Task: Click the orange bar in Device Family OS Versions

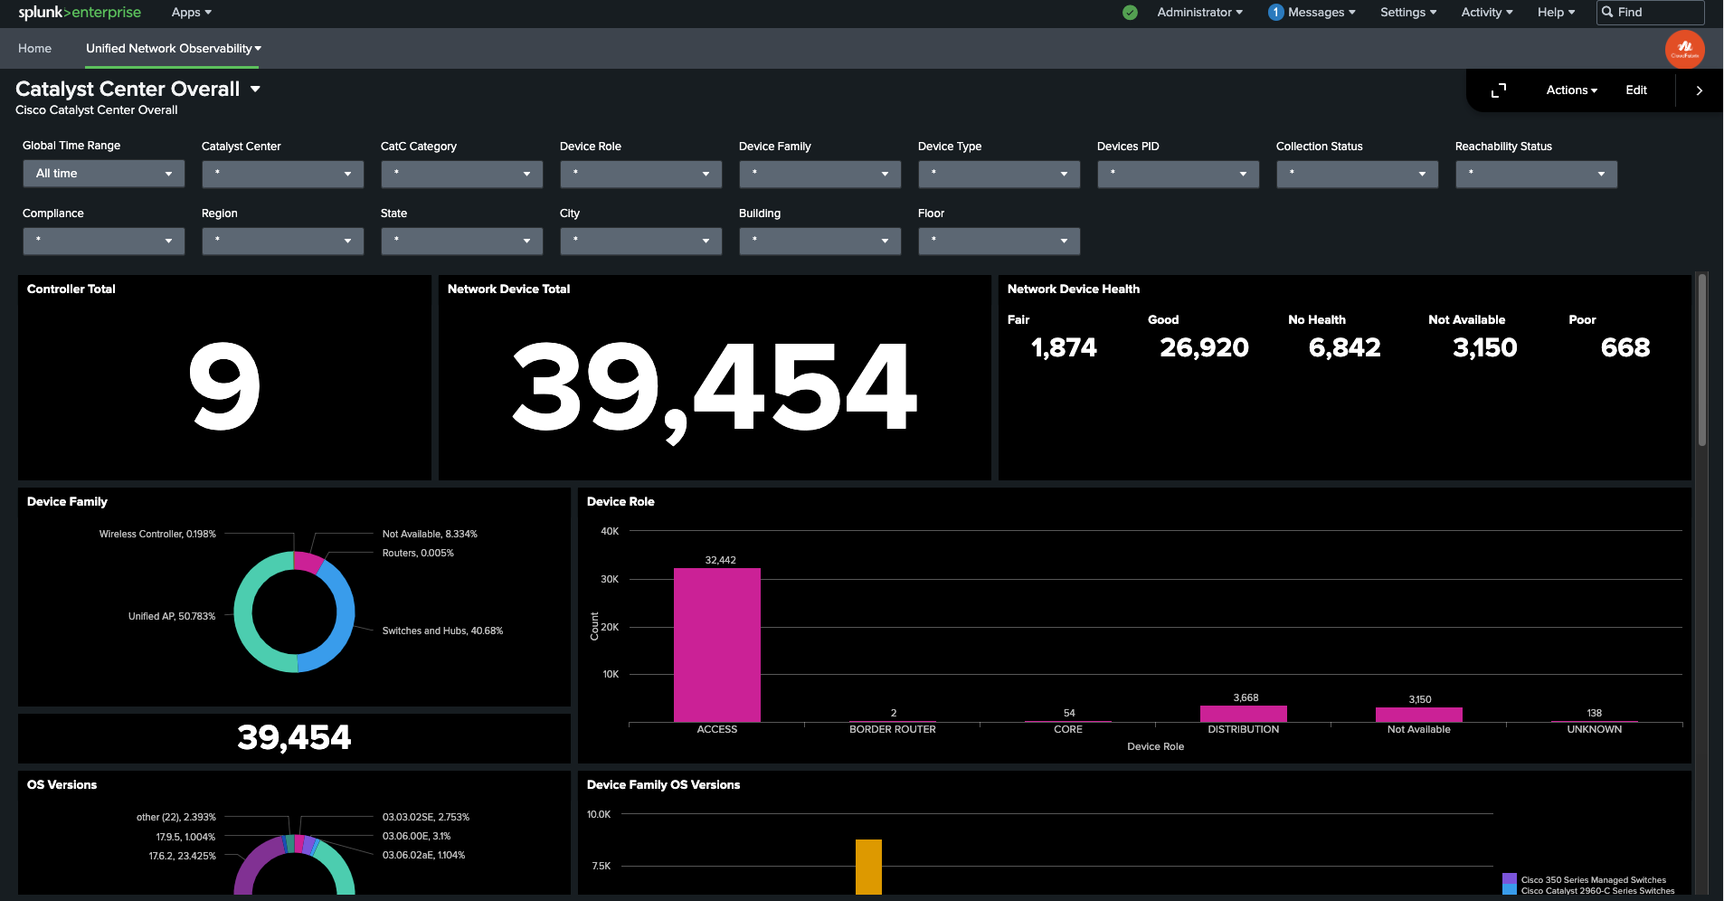Action: [868, 867]
